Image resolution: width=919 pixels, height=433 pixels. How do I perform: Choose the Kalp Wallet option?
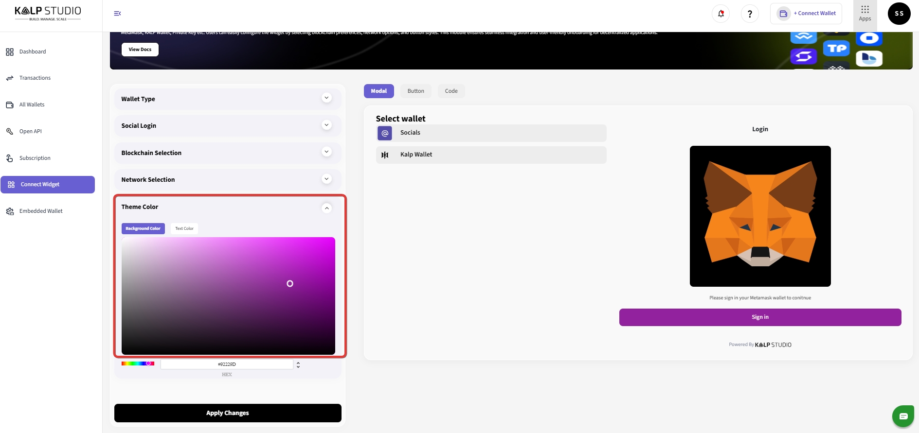(x=491, y=155)
